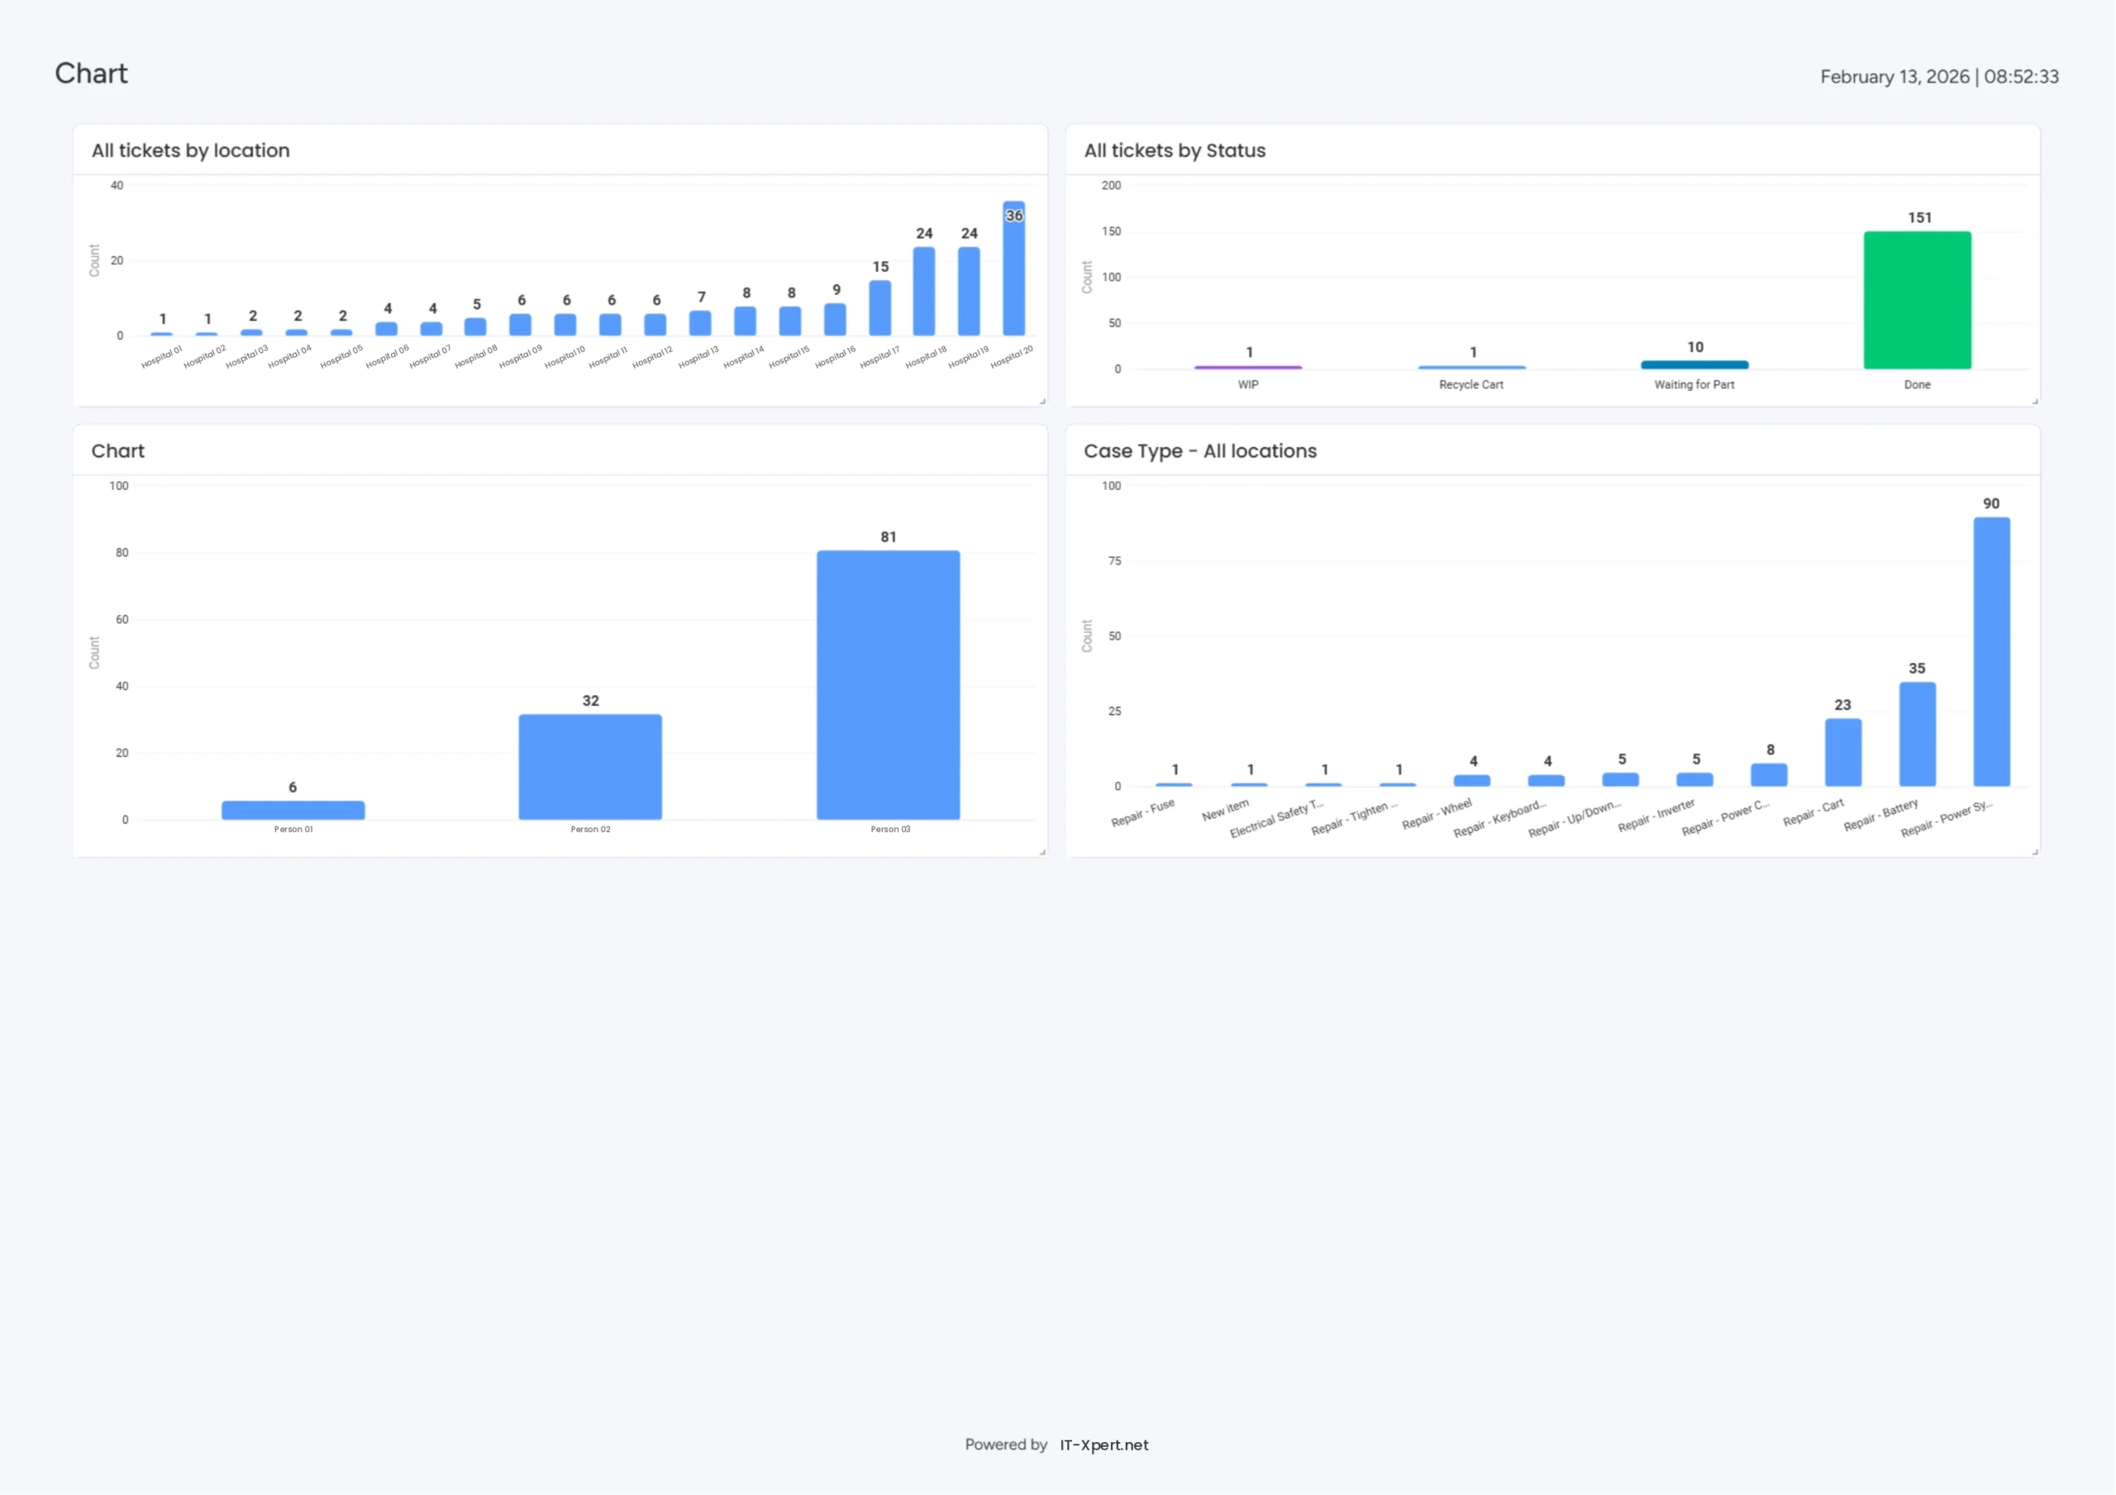Select the Person 02 bar showing 32
2116x1495 pixels.
[590, 767]
